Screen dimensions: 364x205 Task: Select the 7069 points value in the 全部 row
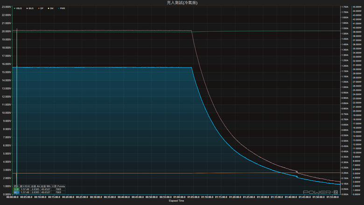point(58,189)
